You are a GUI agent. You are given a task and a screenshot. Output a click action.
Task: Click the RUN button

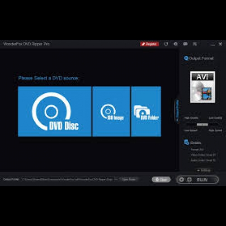click(198, 179)
